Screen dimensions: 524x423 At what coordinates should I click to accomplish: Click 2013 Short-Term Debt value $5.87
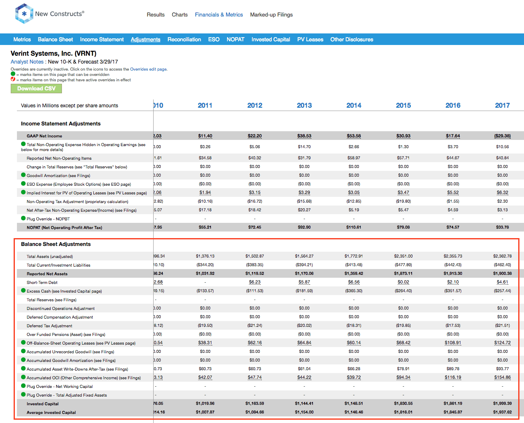pyautogui.click(x=304, y=282)
